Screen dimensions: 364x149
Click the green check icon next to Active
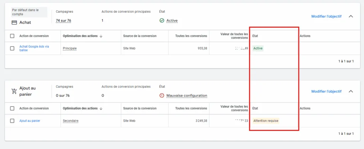pyautogui.click(x=162, y=21)
